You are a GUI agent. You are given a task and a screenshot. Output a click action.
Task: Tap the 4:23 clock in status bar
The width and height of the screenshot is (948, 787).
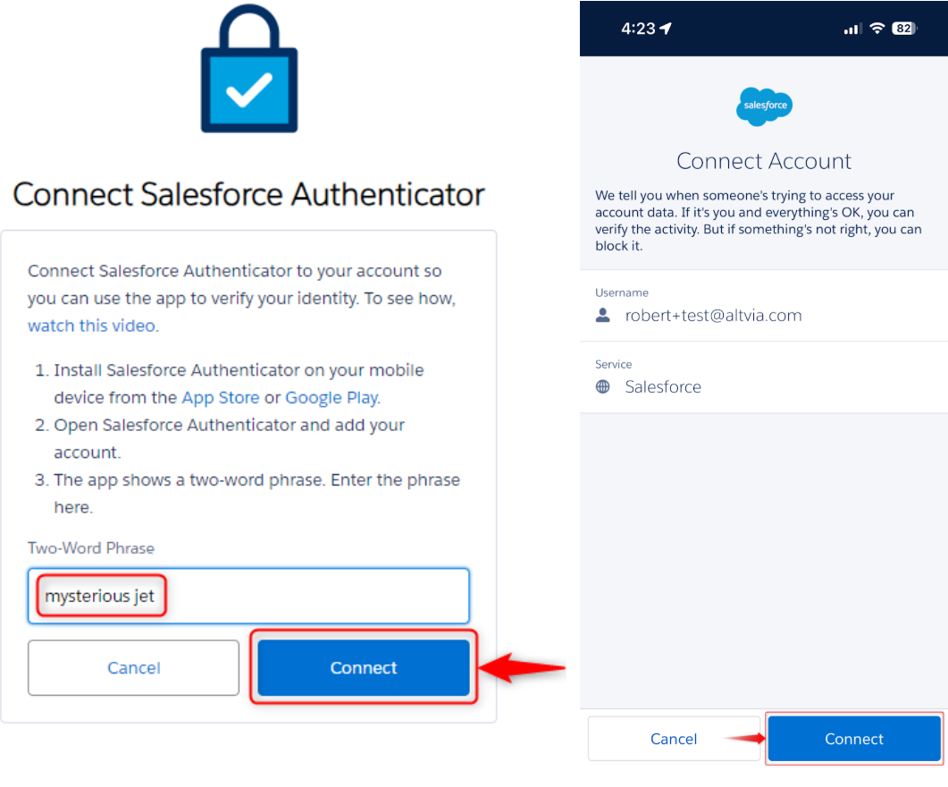(638, 29)
